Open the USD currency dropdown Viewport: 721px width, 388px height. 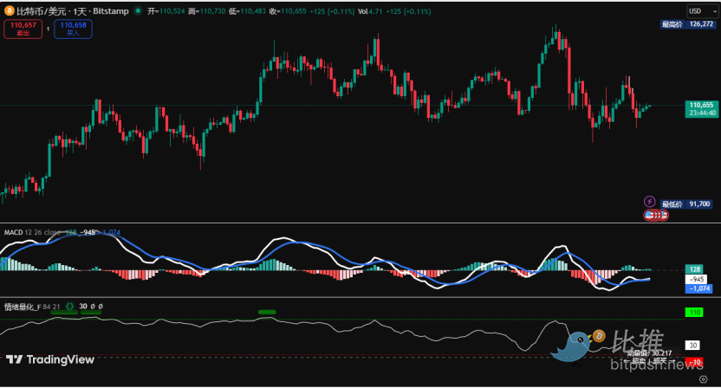(x=696, y=10)
